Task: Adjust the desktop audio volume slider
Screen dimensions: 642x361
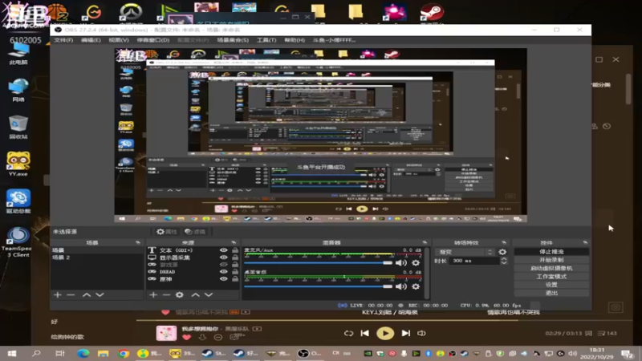Action: (318, 286)
